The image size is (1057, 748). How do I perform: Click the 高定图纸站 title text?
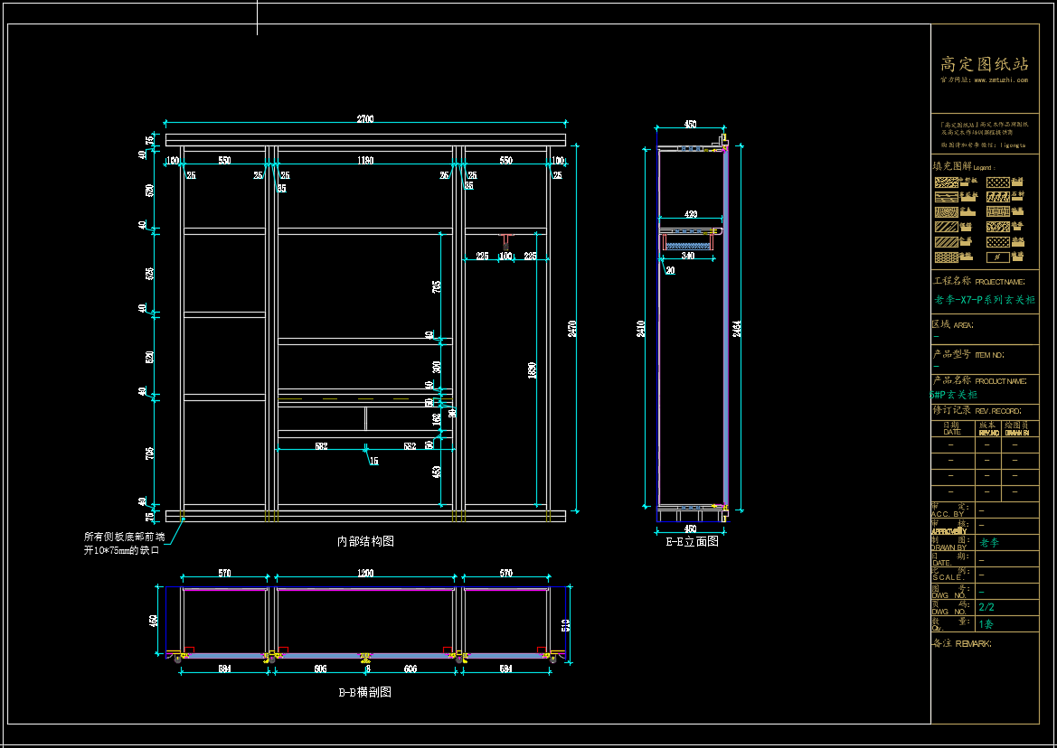(985, 63)
